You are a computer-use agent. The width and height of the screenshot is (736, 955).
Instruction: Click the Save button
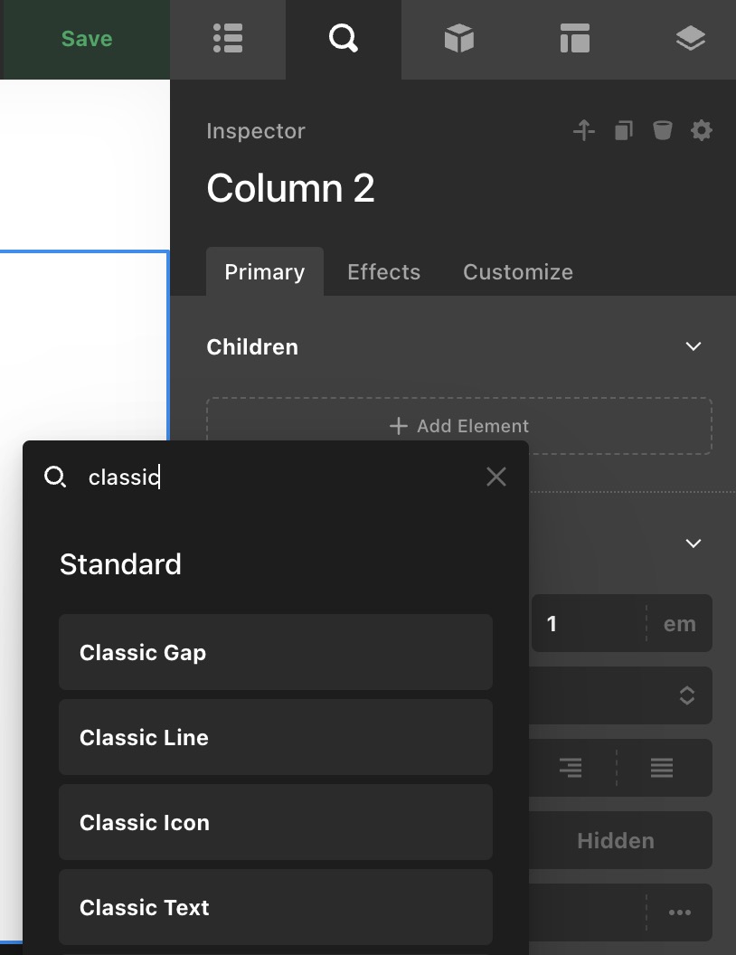[87, 39]
